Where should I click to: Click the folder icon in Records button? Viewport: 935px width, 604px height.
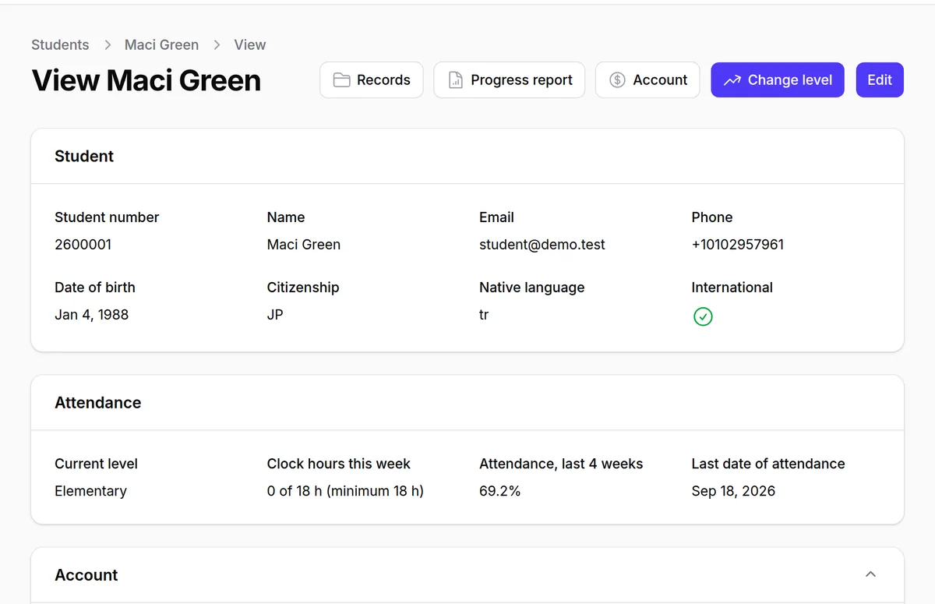pos(341,80)
